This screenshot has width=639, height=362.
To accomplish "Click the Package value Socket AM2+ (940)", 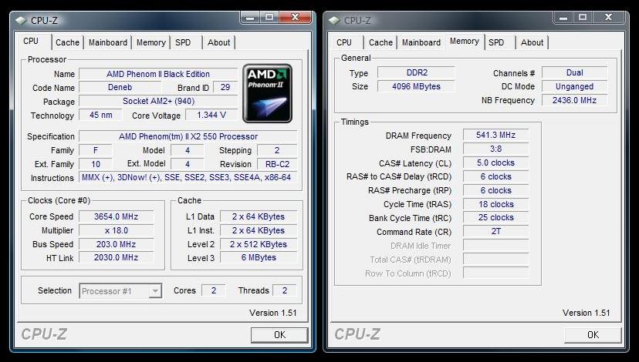I will [x=158, y=101].
